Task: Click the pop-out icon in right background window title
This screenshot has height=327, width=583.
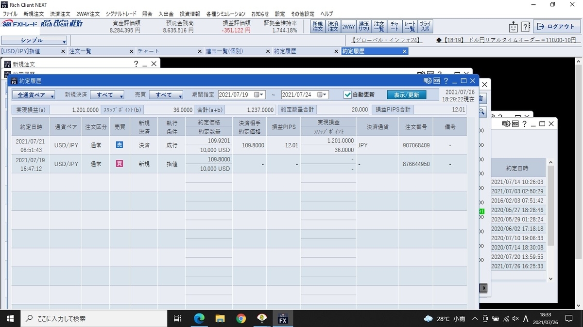Action: tap(505, 124)
